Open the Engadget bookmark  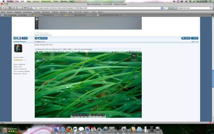click(x=18, y=12)
